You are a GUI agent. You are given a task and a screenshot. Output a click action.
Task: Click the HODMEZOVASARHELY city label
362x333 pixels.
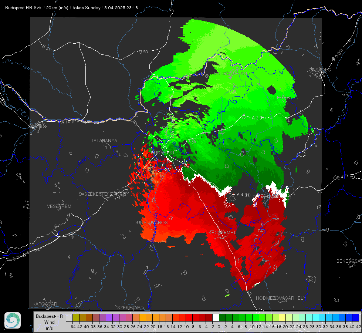click(x=281, y=298)
